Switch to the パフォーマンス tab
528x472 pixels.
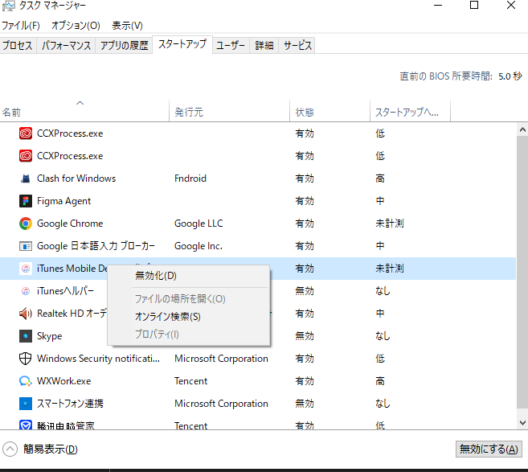click(x=67, y=45)
